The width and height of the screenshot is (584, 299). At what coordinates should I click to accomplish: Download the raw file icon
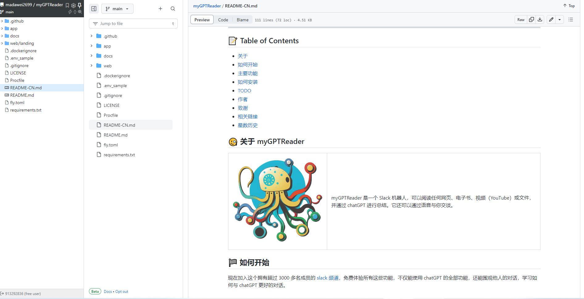(x=540, y=19)
